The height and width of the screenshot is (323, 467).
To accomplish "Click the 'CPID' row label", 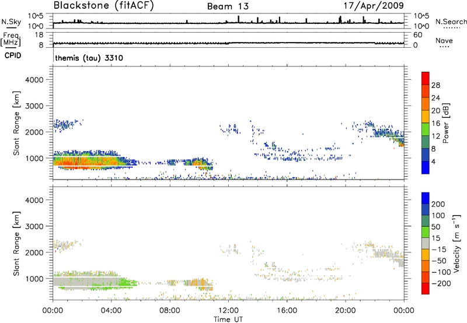I will coord(13,55).
